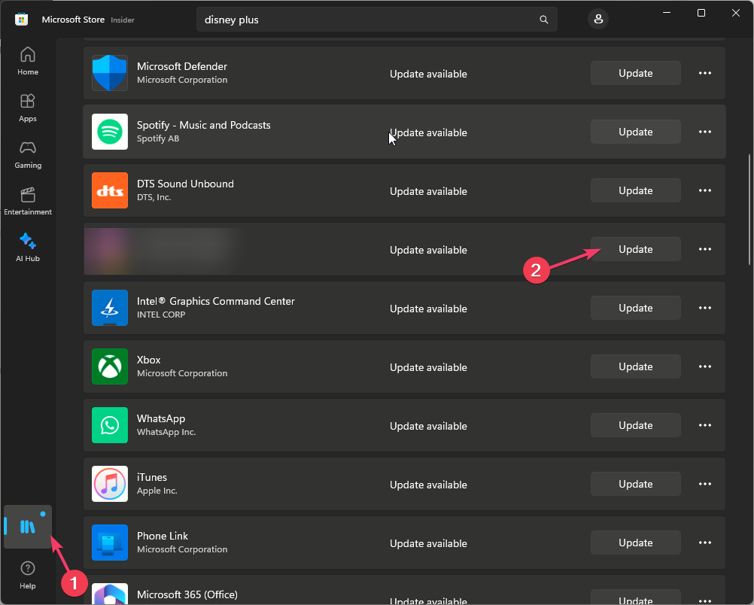Viewport: 754px width, 605px height.
Task: Open the Entertainment section
Action: [28, 201]
